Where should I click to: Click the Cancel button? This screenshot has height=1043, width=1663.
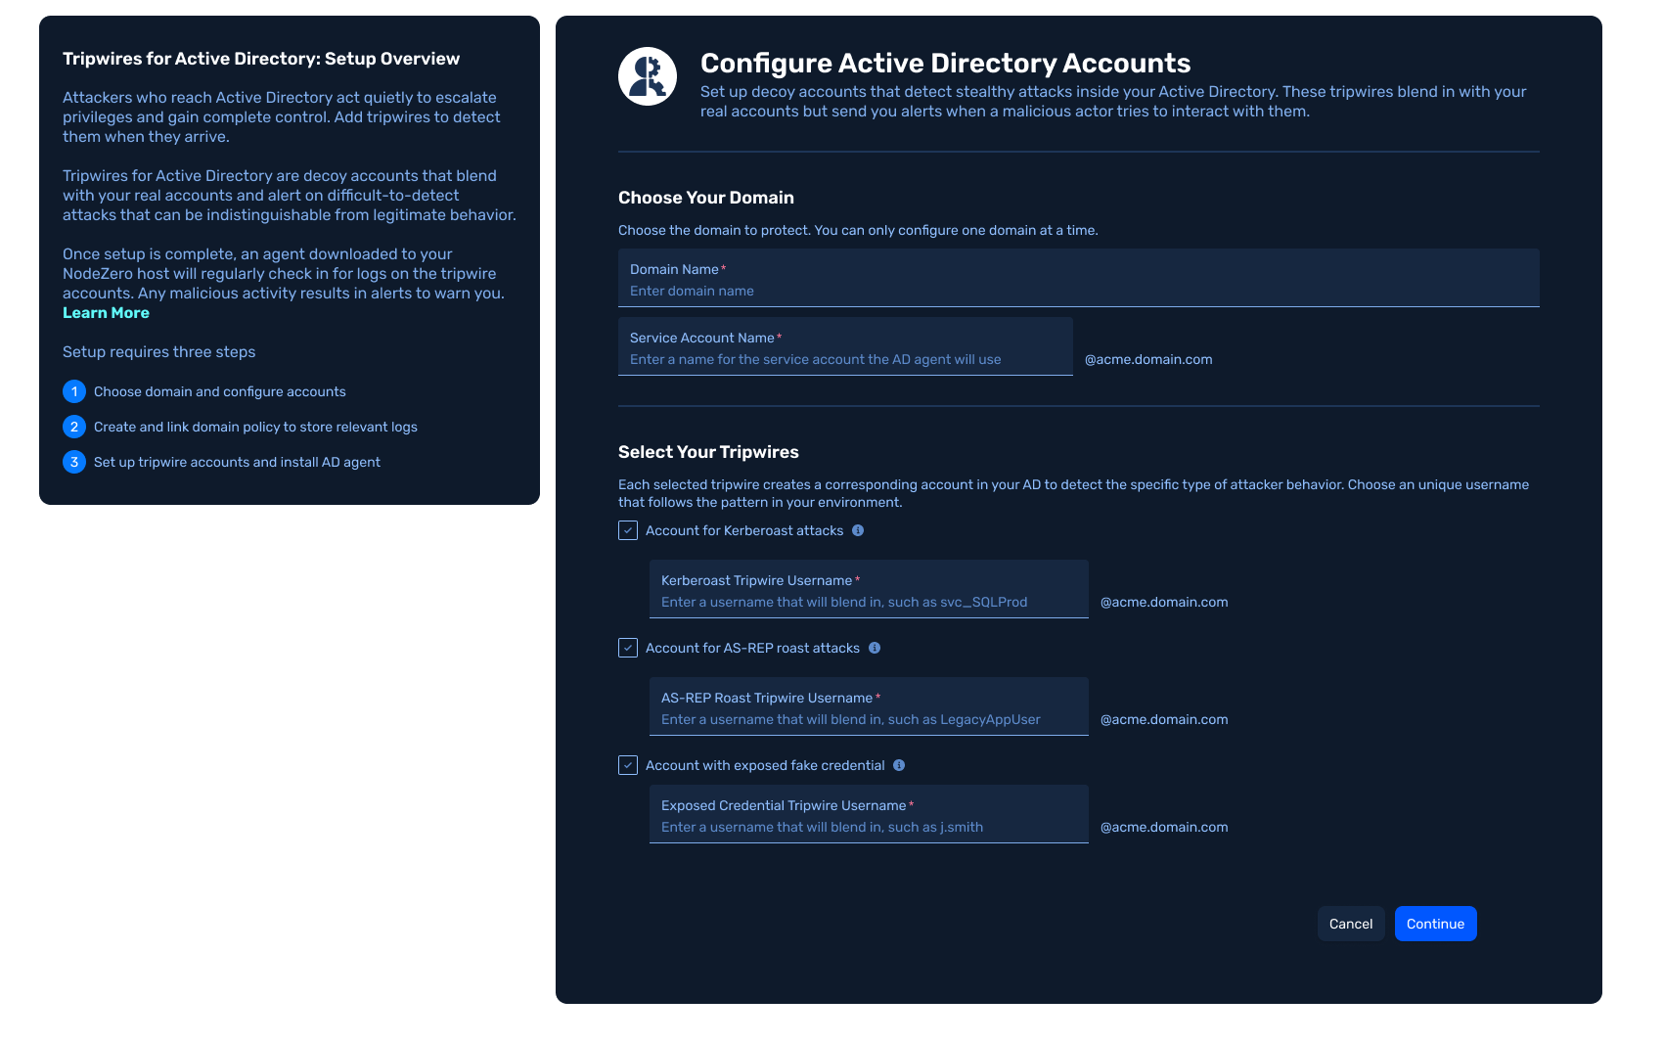pos(1351,924)
